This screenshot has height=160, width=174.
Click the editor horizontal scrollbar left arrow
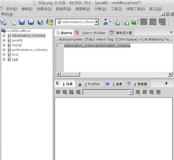click(58, 74)
